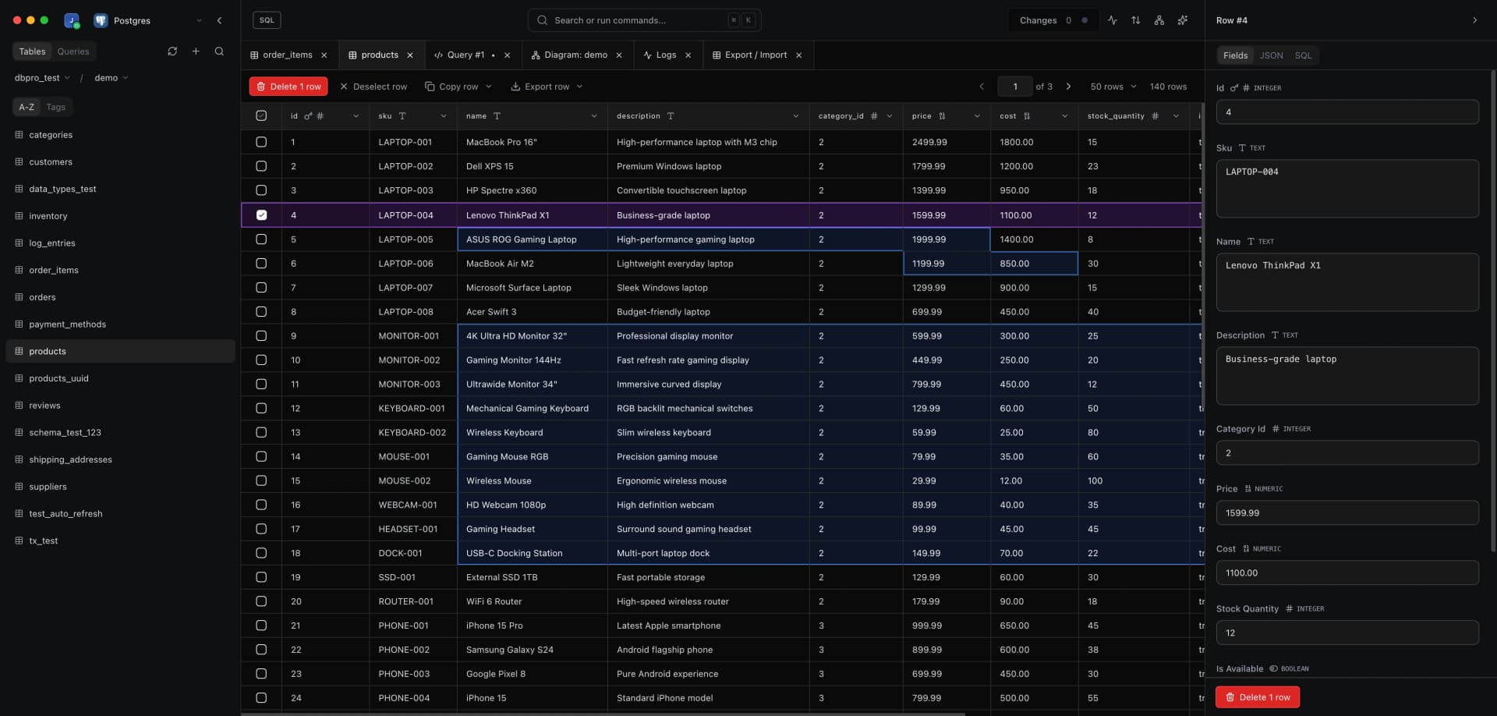The image size is (1497, 716).
Task: Open the description column header menu chevron
Action: [796, 116]
